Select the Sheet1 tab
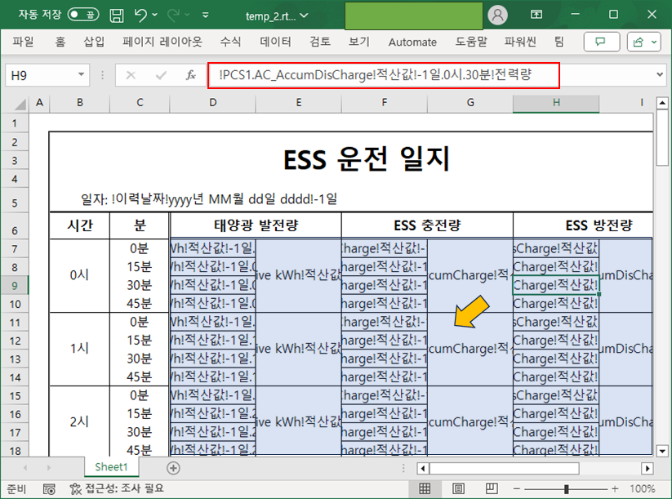The width and height of the screenshot is (672, 499). pyautogui.click(x=111, y=467)
